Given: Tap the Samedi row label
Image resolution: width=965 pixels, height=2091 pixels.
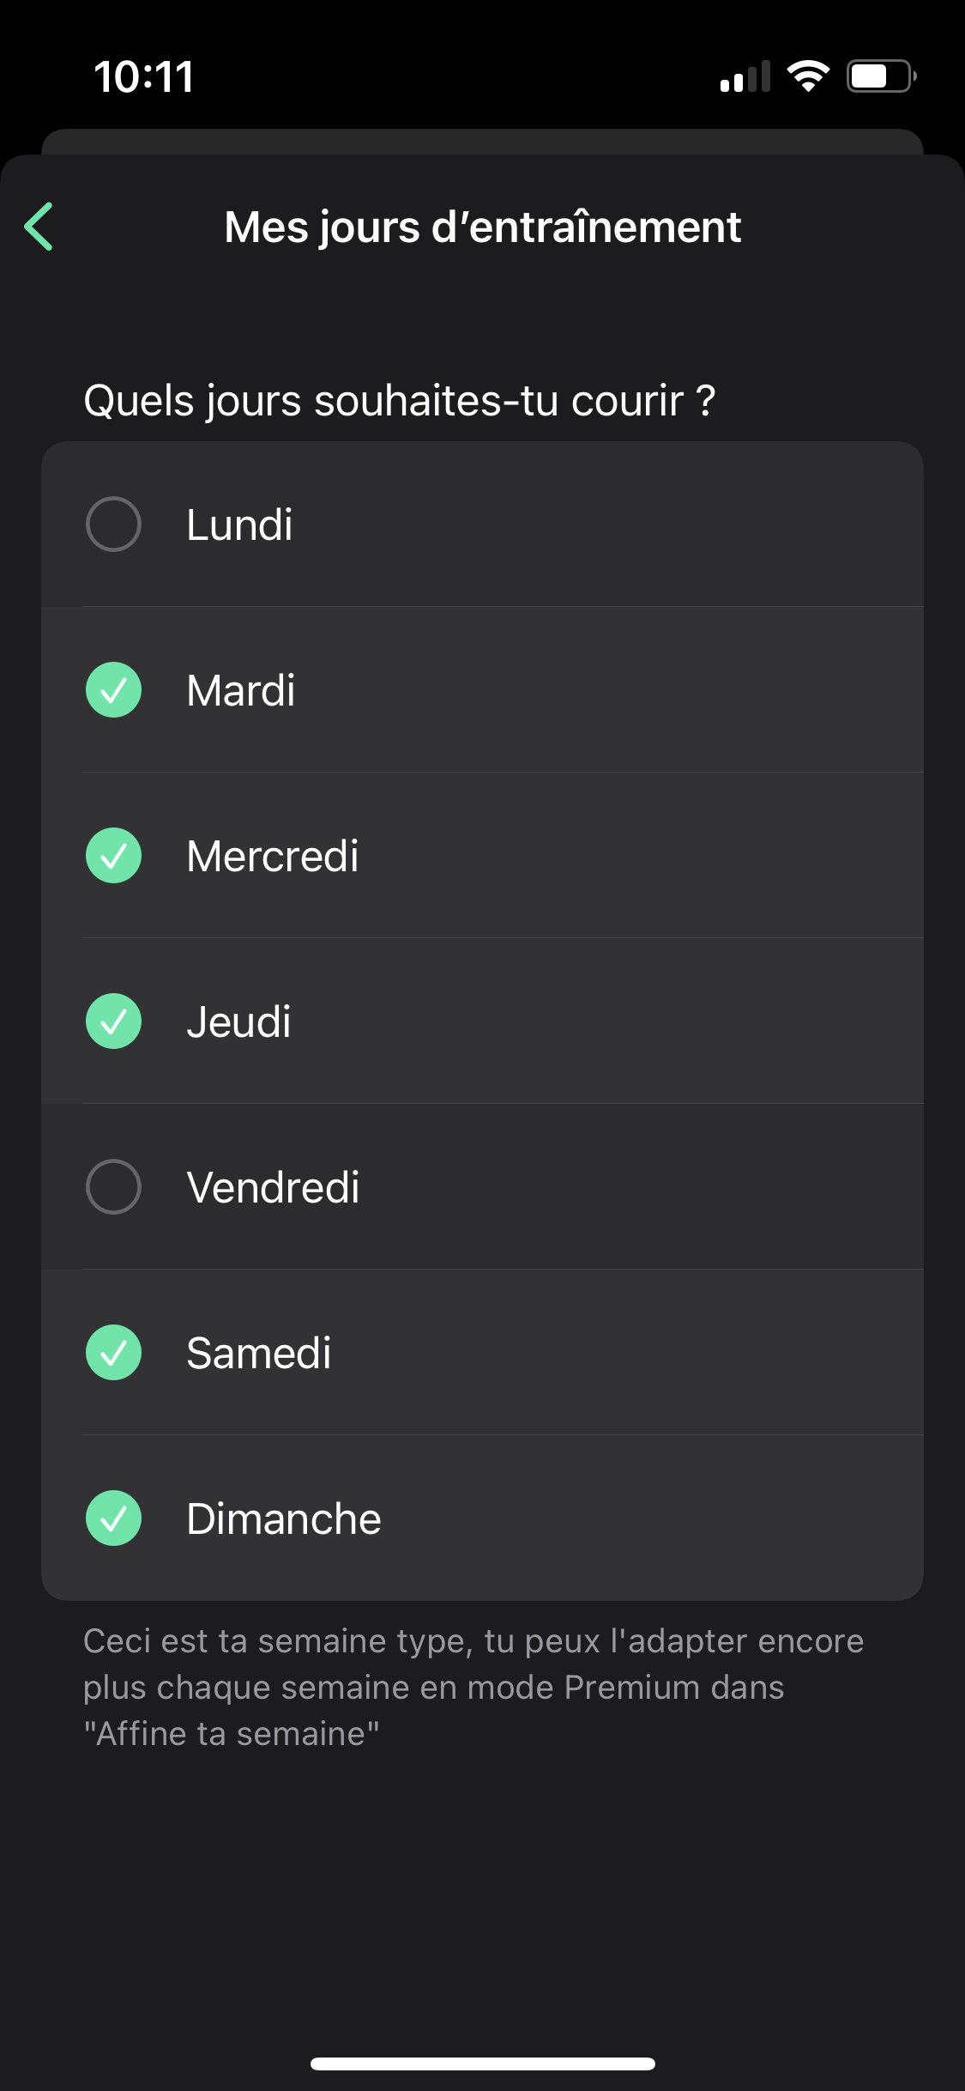Looking at the screenshot, I should pyautogui.click(x=259, y=1353).
